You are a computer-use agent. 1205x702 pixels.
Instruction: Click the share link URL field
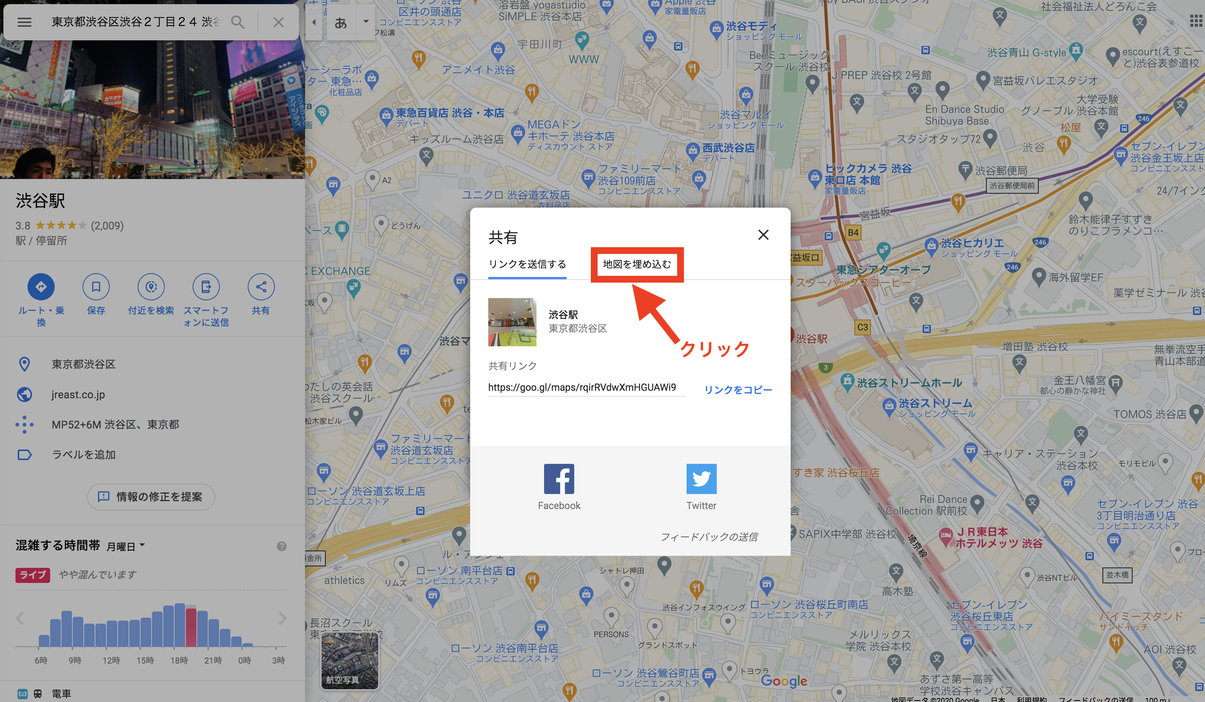(586, 388)
